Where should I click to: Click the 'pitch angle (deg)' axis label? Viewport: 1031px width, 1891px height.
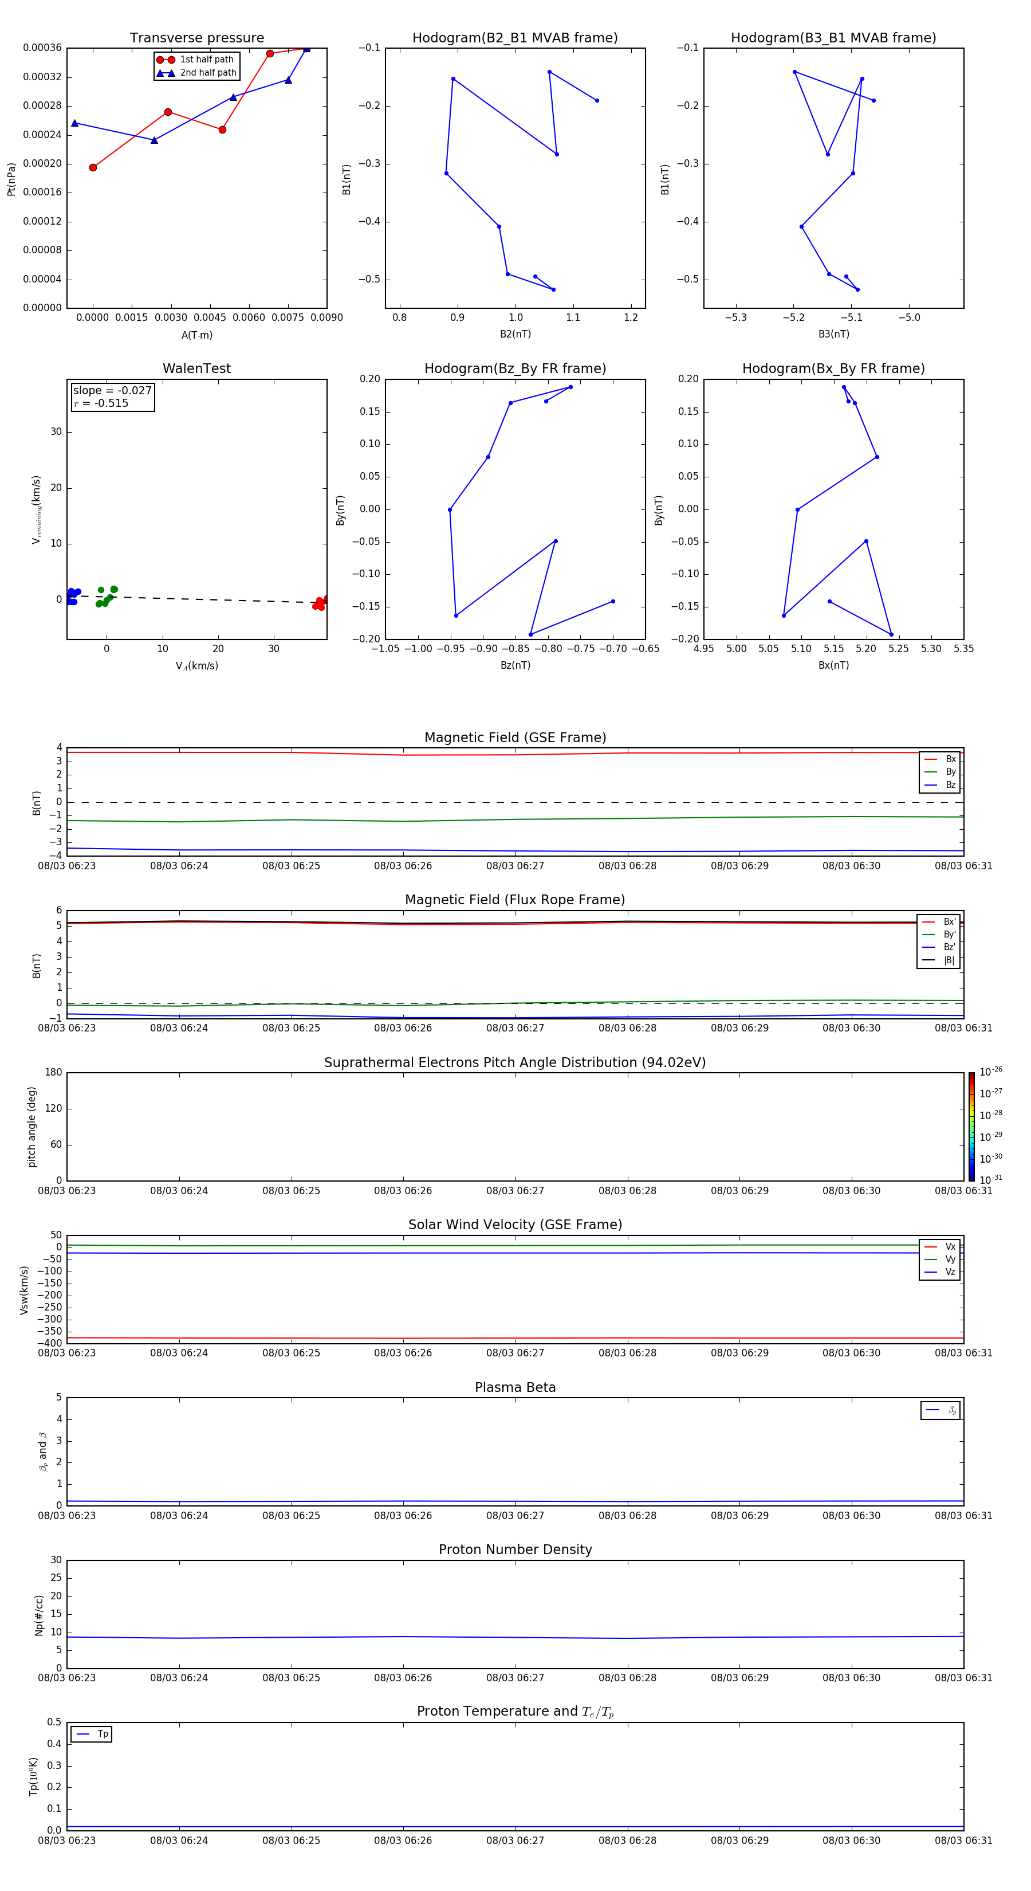click(x=32, y=1127)
